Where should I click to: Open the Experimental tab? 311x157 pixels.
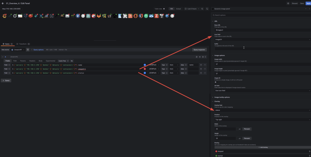[x=50, y=61]
